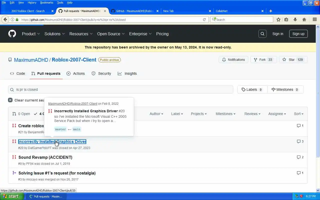Click the merged icon beside Solving Issue #1's request
320x200 pixels.
click(x=14, y=173)
